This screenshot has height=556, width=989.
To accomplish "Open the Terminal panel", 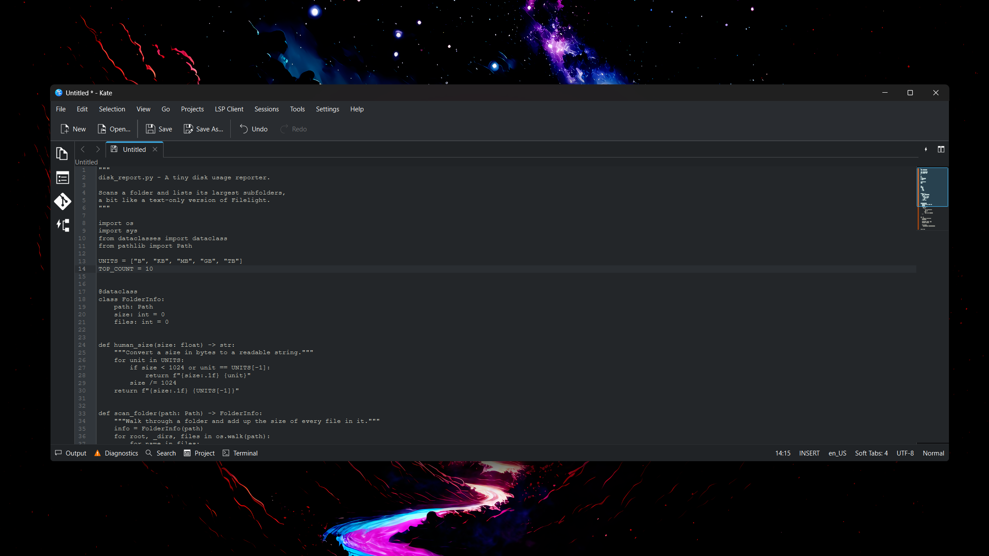I will pyautogui.click(x=240, y=453).
